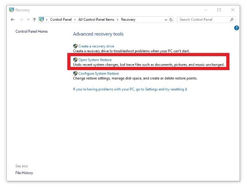The image size is (247, 188).
Task: Click the Back navigation arrow
Action: pos(13,20)
